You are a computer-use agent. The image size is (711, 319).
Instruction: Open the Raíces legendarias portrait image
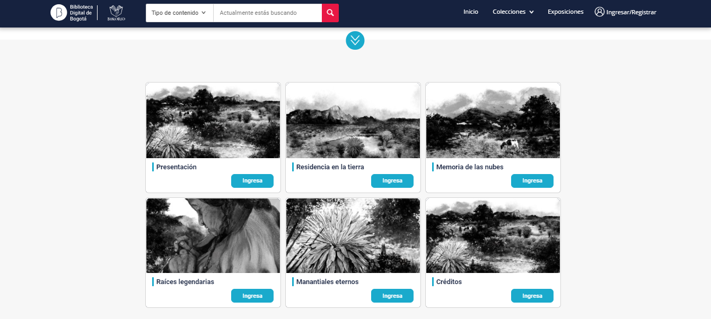click(x=213, y=236)
